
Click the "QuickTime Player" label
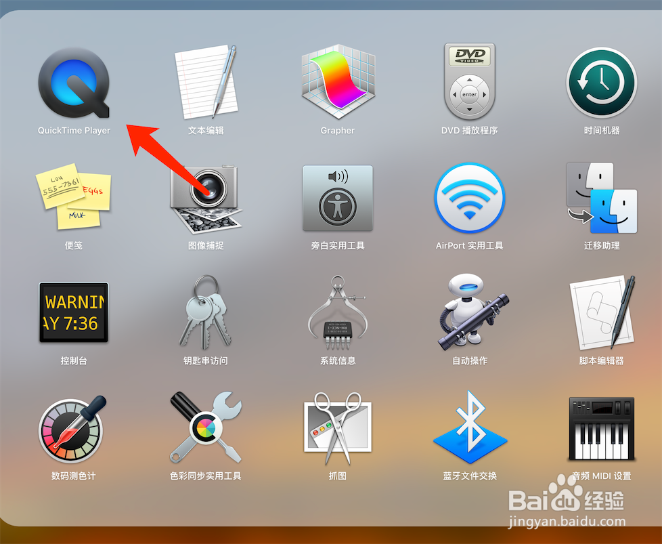74,131
